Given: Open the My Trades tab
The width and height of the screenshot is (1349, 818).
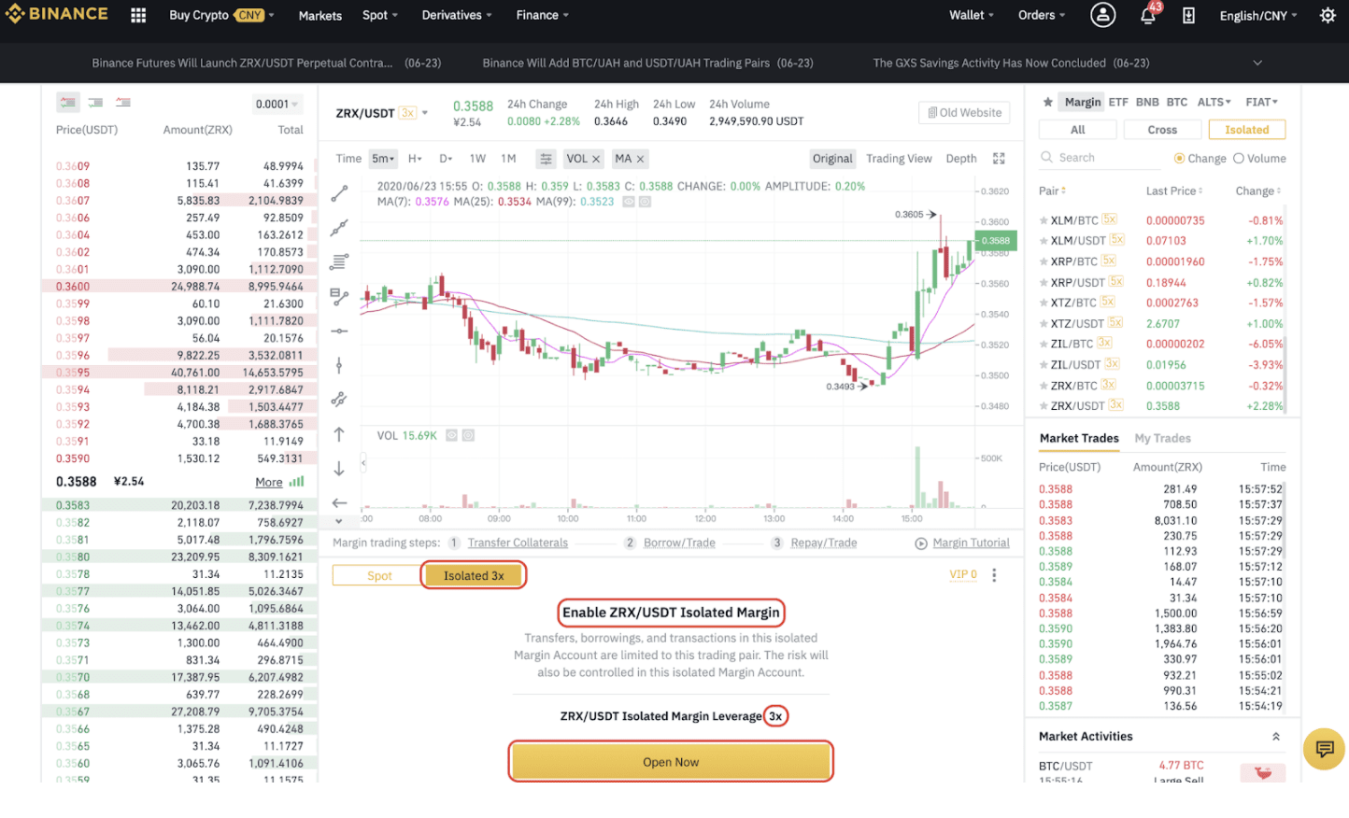Looking at the screenshot, I should [1162, 438].
